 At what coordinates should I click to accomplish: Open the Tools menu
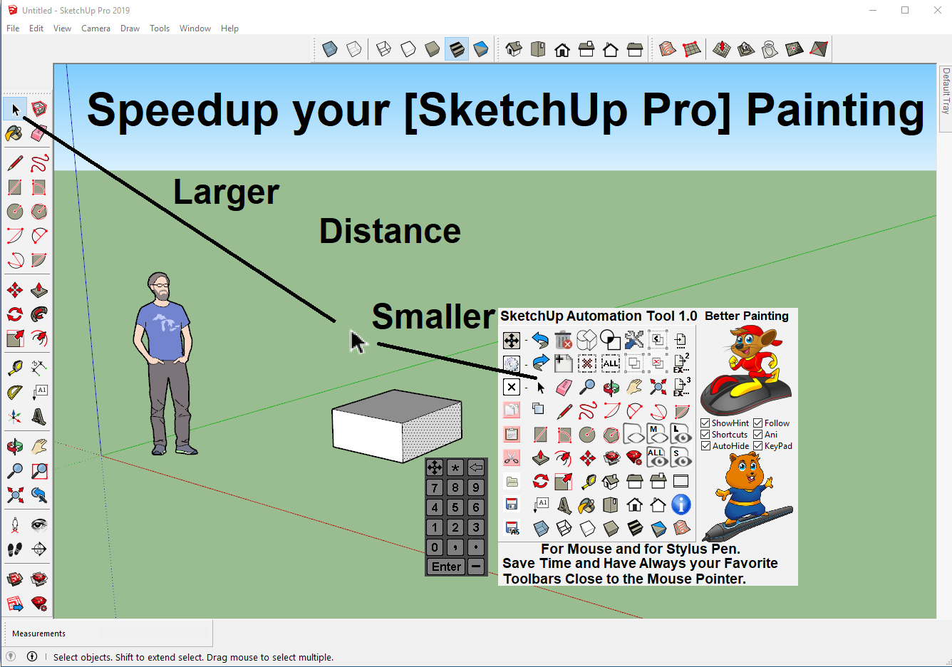160,29
